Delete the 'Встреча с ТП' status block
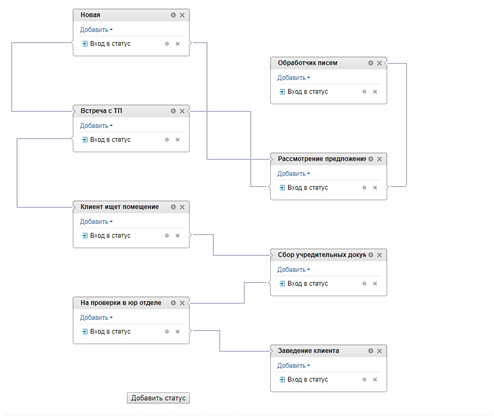The width and height of the screenshot is (494, 419). click(182, 111)
